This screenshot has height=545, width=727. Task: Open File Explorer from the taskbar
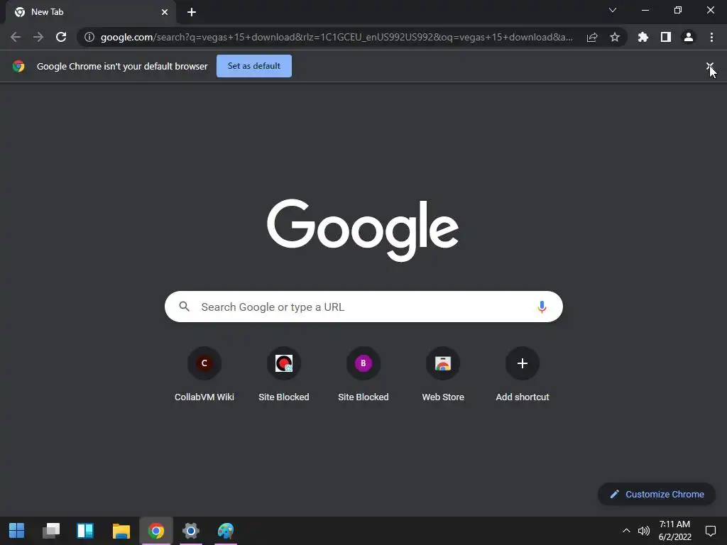tap(121, 531)
